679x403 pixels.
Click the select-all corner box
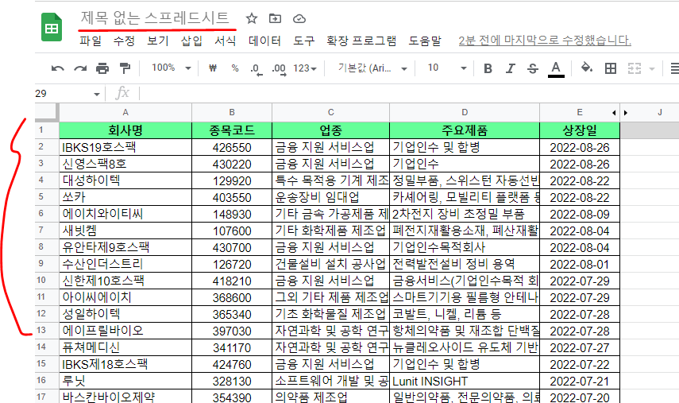(46, 112)
